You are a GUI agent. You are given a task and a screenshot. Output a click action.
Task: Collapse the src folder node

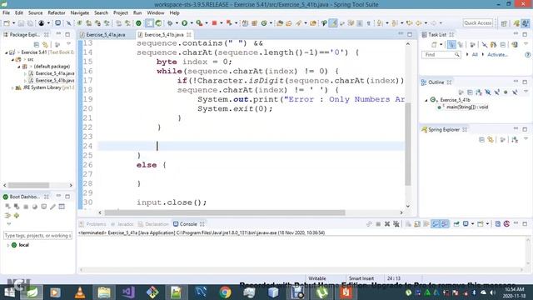click(x=12, y=59)
